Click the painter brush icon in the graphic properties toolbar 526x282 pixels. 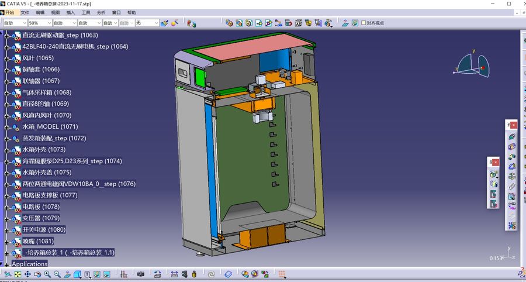(164, 23)
